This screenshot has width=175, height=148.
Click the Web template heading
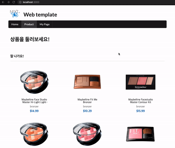click(40, 15)
